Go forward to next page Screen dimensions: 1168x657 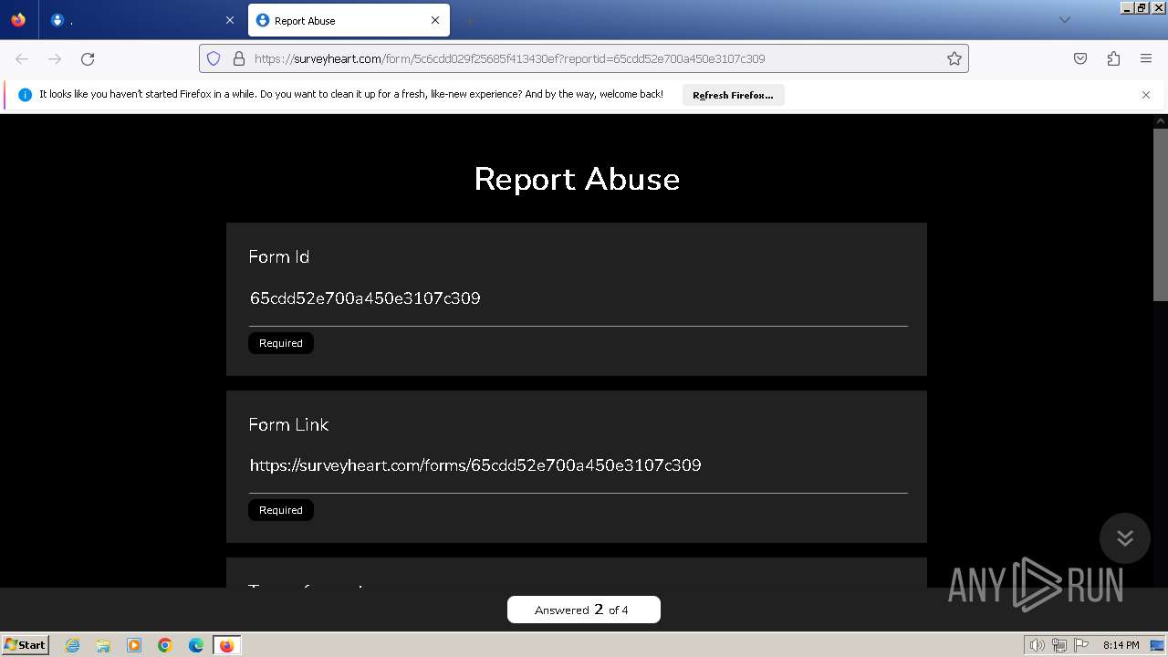coord(55,58)
